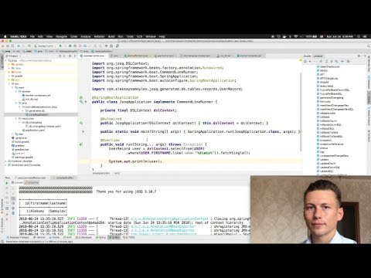Viewport: 371px width, 278px height.
Task: Open the run configuration dropdown
Action: point(46,46)
